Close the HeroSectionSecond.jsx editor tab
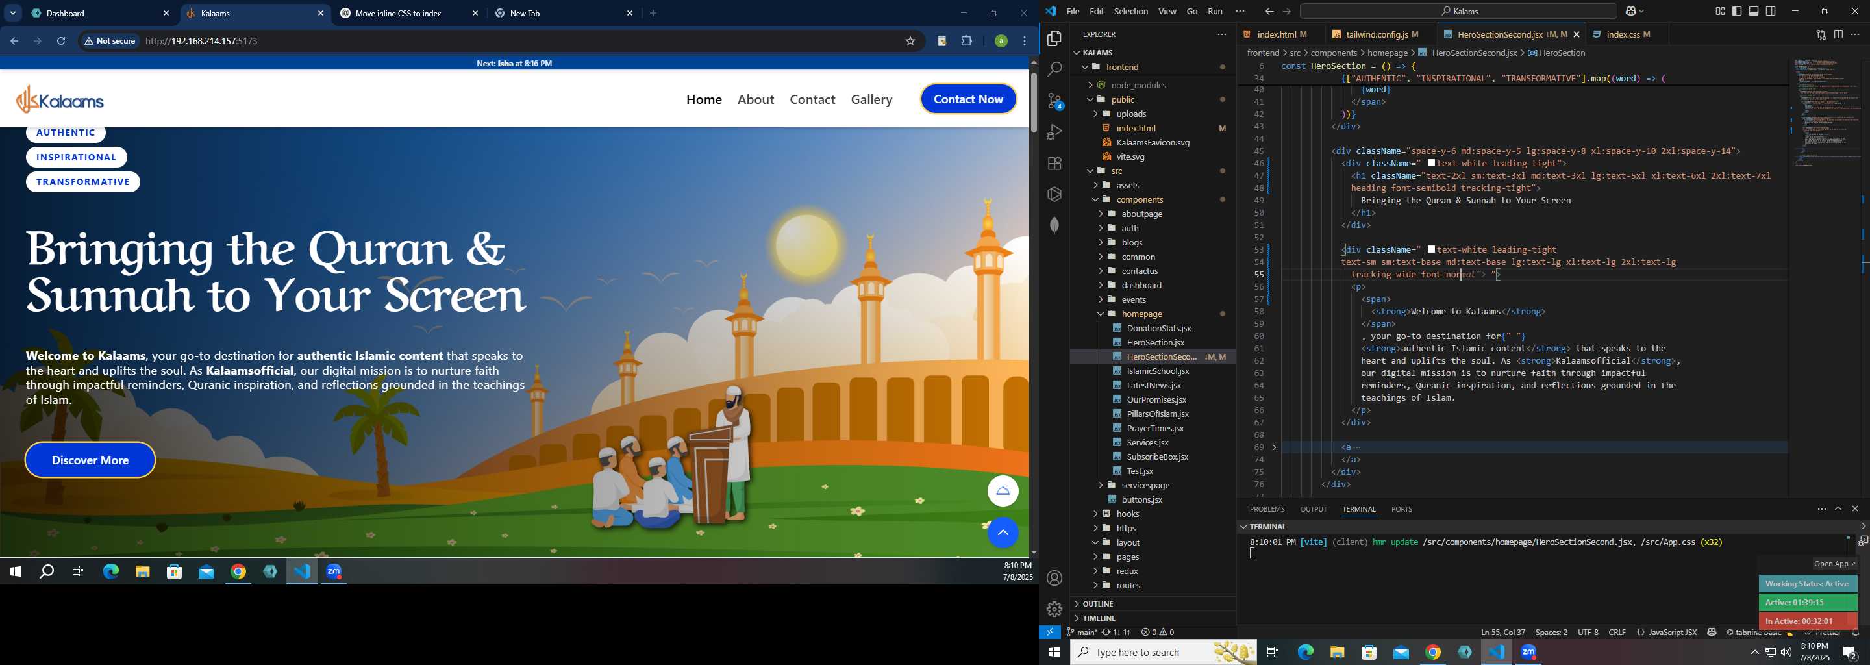The width and height of the screenshot is (1870, 665). 1576,34
